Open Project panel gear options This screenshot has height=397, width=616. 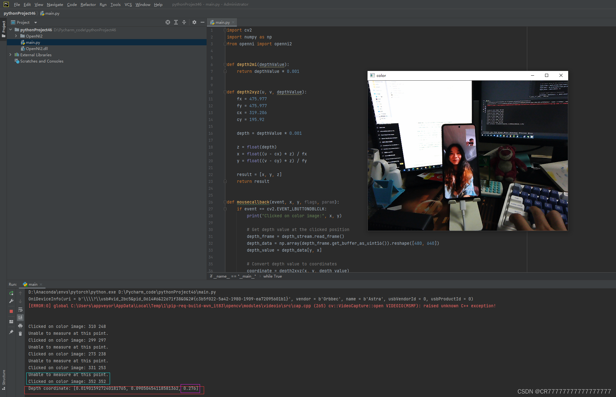tap(194, 22)
